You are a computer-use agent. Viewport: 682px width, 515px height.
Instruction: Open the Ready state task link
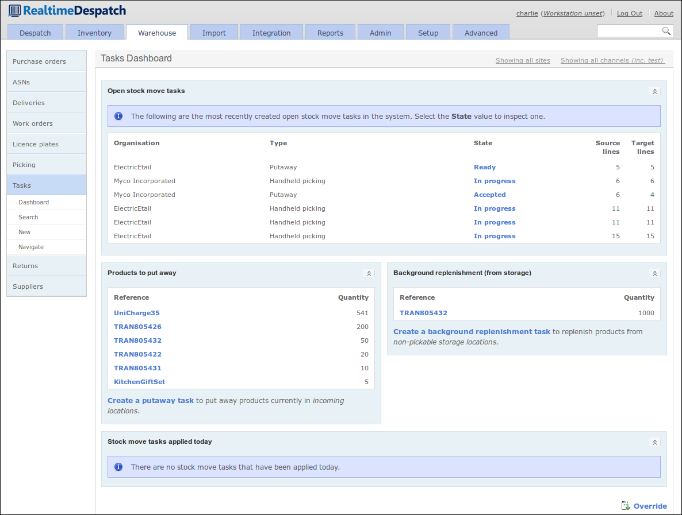(485, 167)
